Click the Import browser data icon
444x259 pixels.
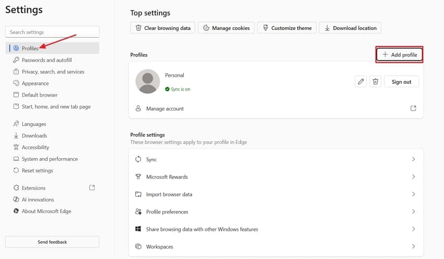point(138,194)
